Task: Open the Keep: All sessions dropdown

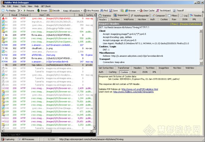Action: coord(73,11)
